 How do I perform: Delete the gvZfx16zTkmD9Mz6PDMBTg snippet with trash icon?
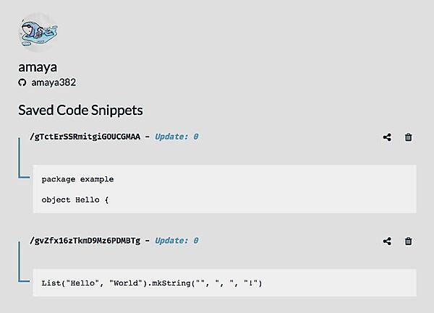[409, 241]
